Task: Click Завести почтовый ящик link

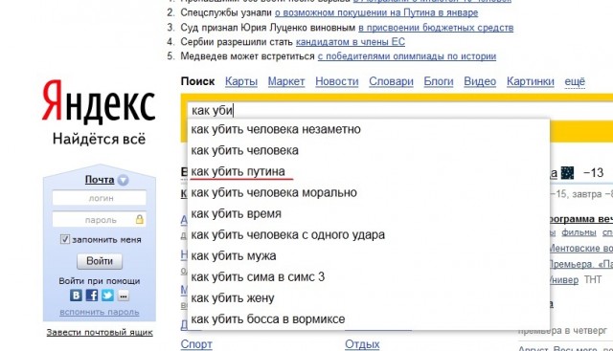Action: (100, 332)
